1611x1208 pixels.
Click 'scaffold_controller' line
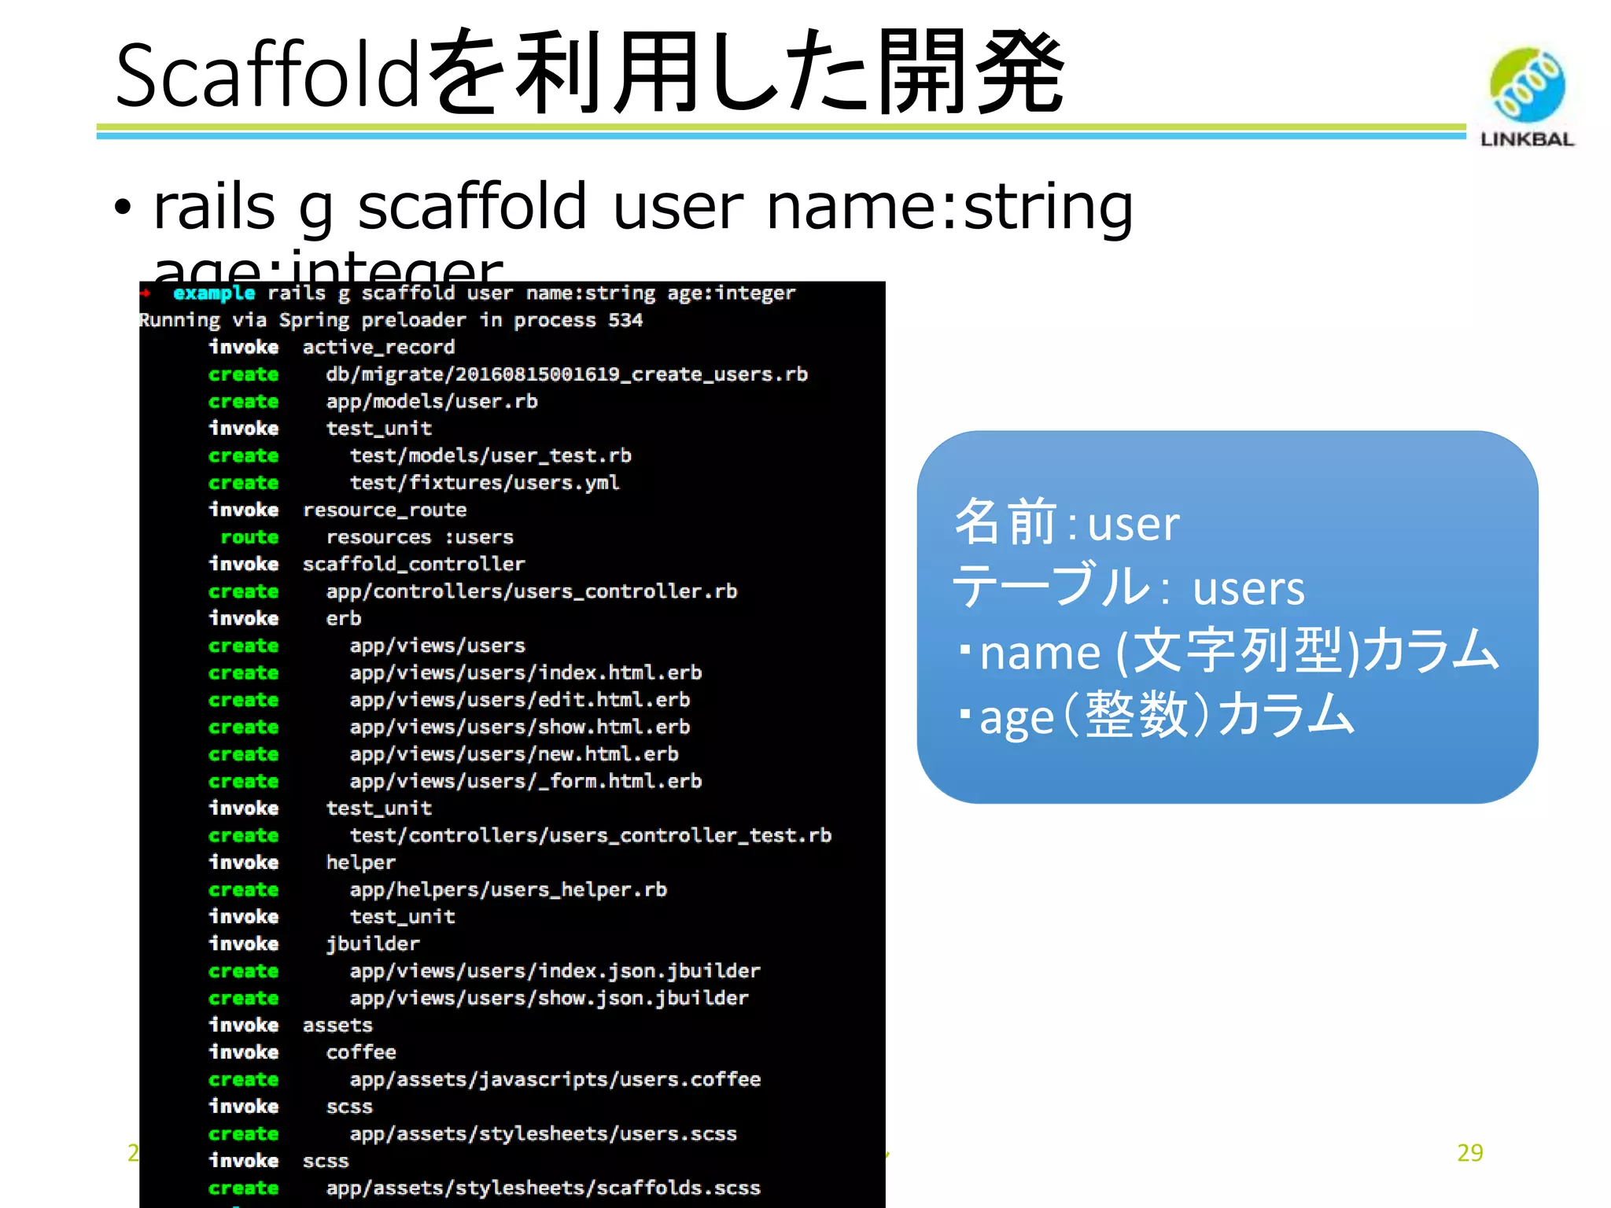[x=414, y=565]
